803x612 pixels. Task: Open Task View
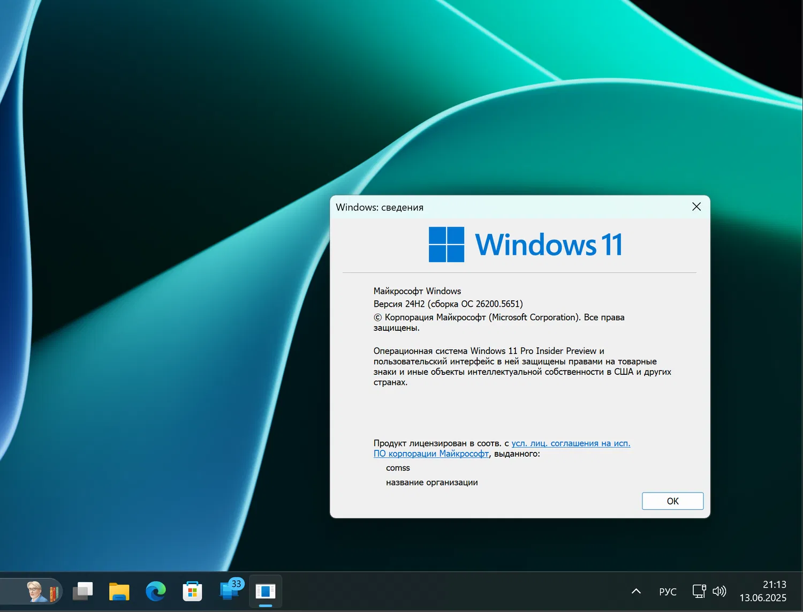click(x=82, y=591)
